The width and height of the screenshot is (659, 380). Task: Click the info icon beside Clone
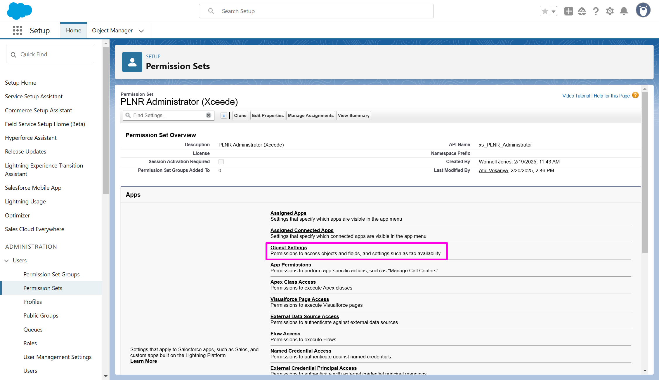tap(224, 116)
